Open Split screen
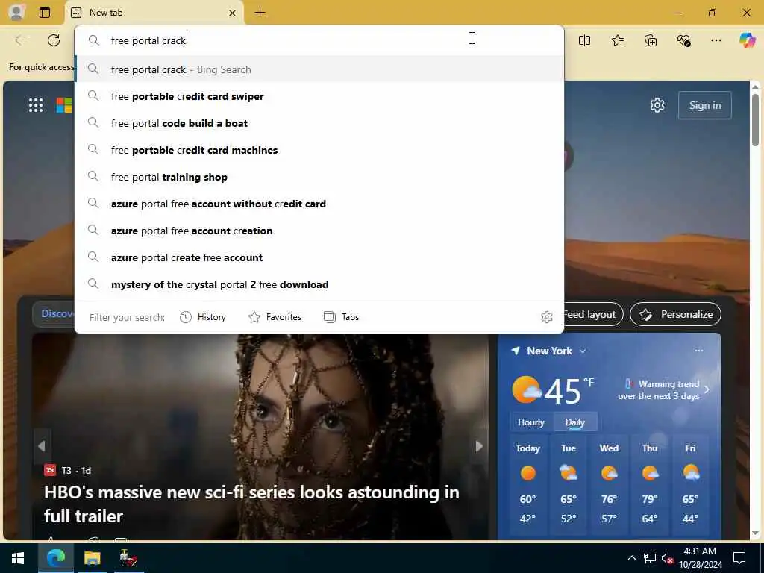 tap(584, 40)
